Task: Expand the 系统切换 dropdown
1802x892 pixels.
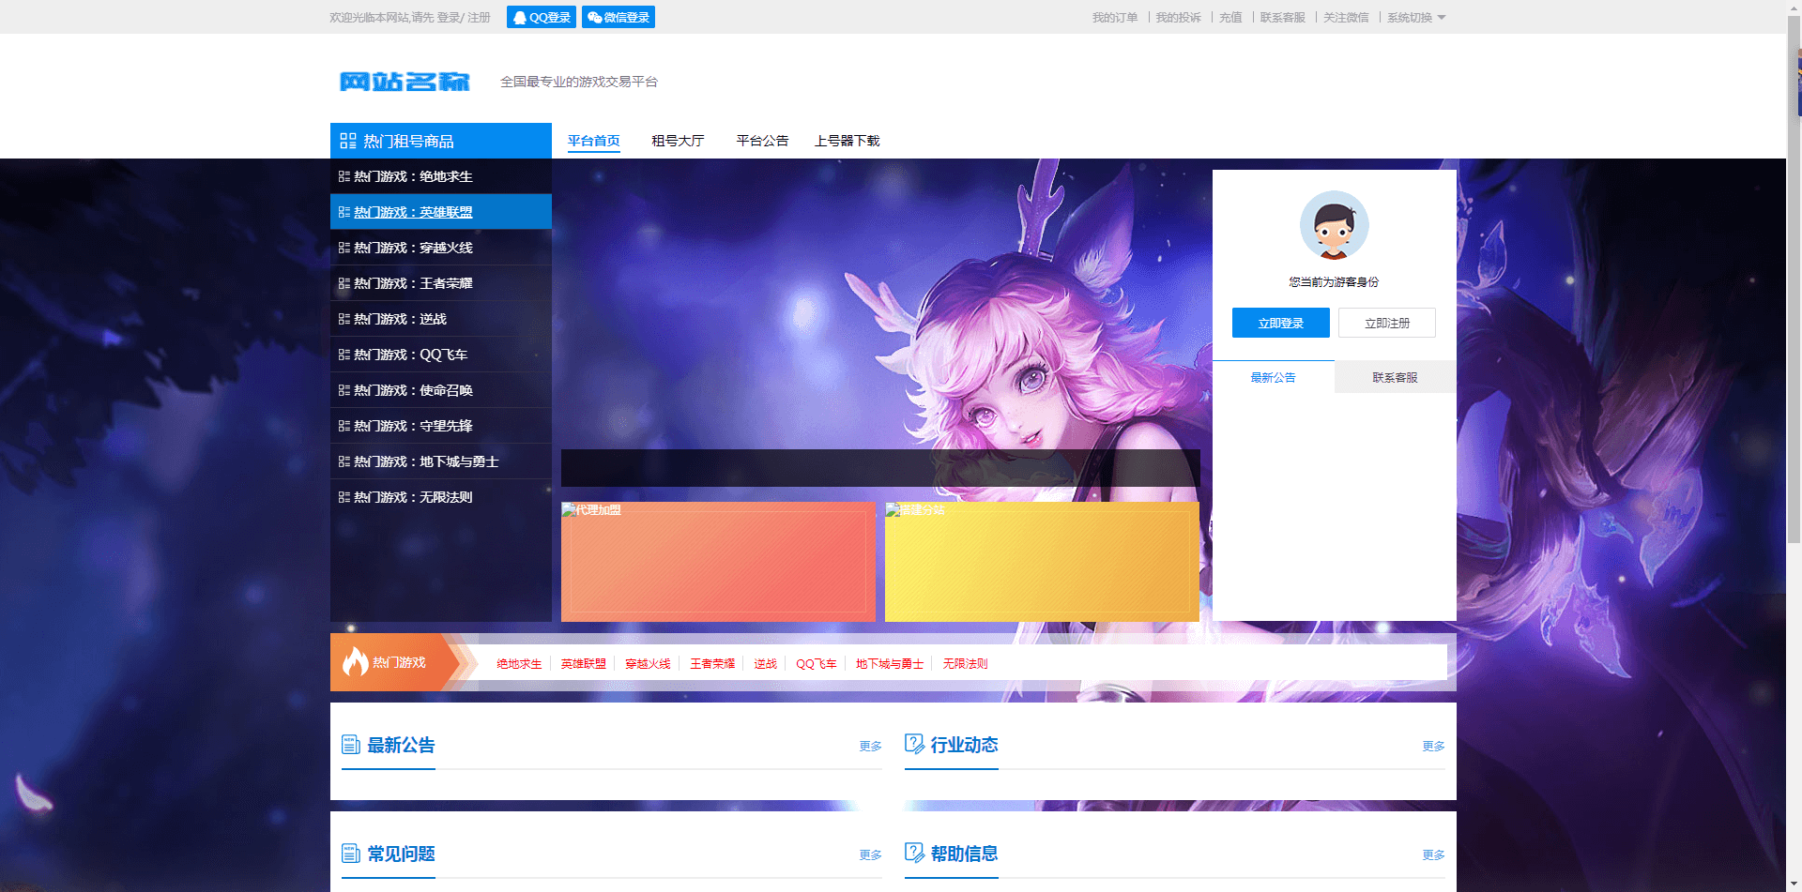Action: tap(1416, 18)
